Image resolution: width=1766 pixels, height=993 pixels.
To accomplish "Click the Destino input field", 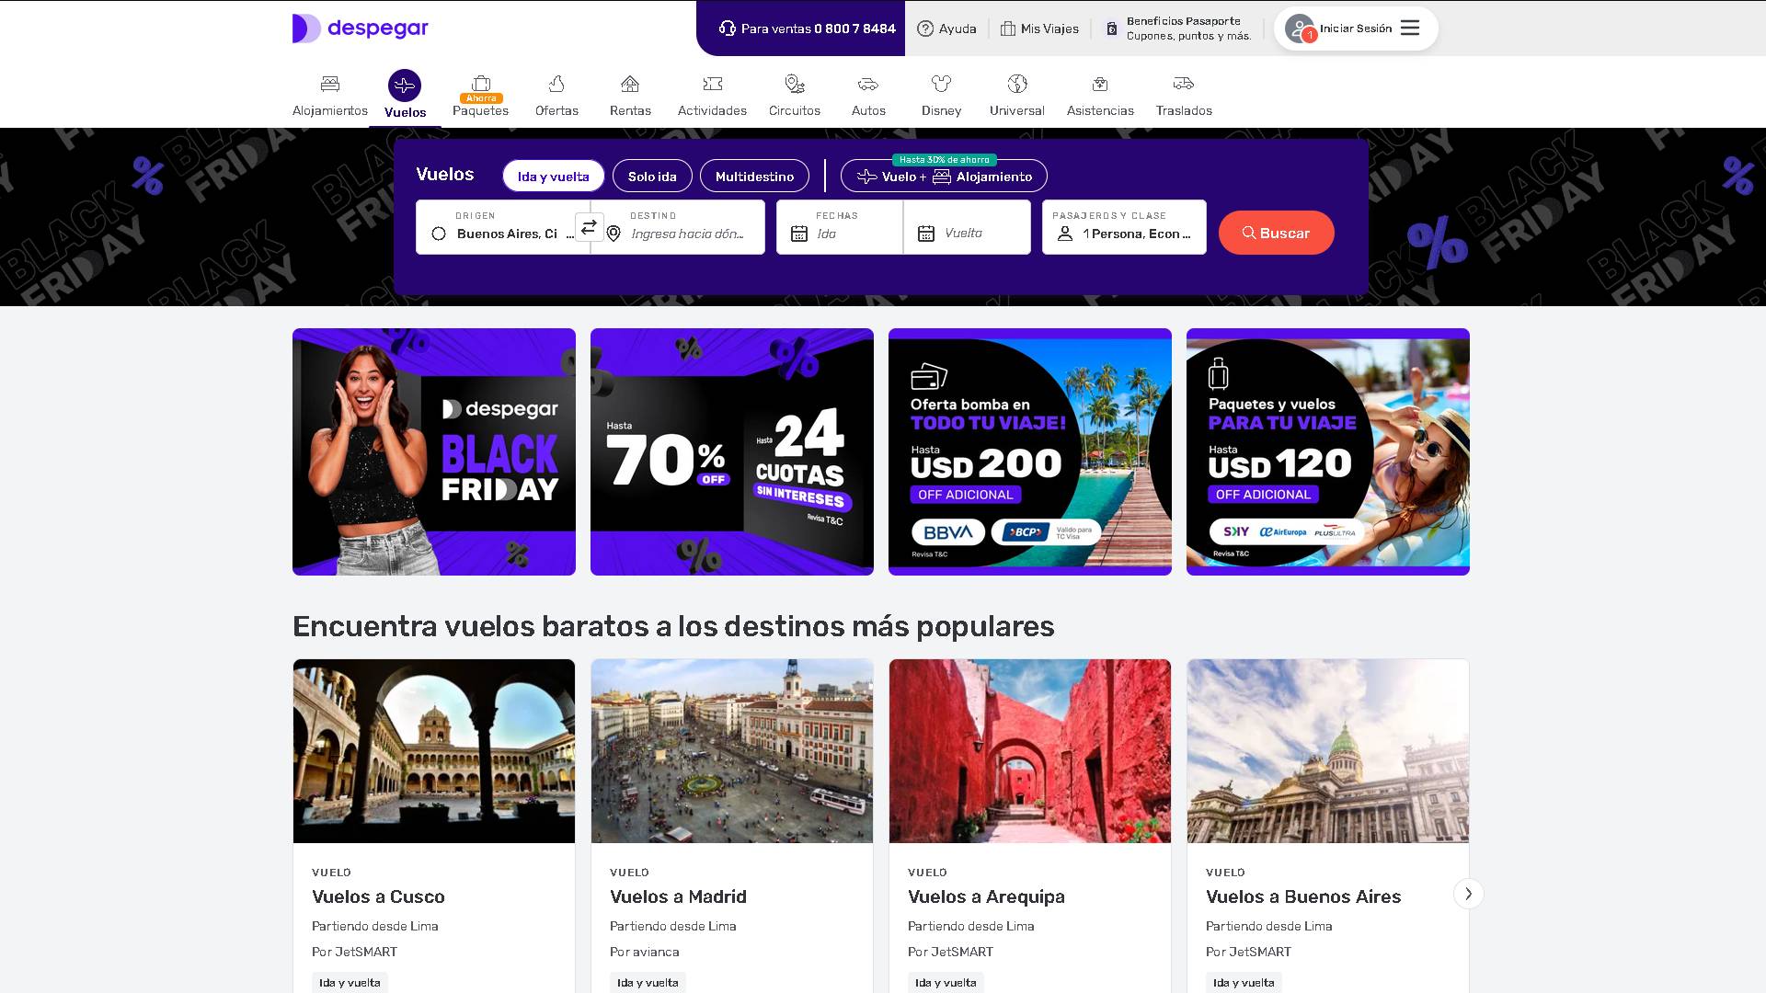I will (678, 227).
